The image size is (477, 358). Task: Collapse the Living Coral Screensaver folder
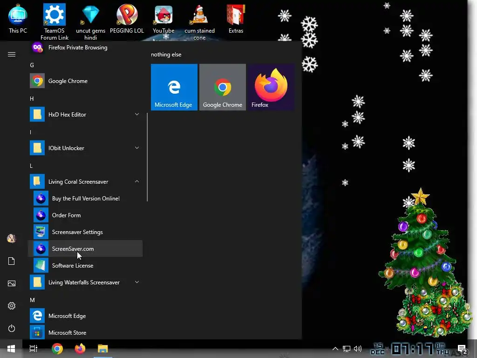click(85, 182)
